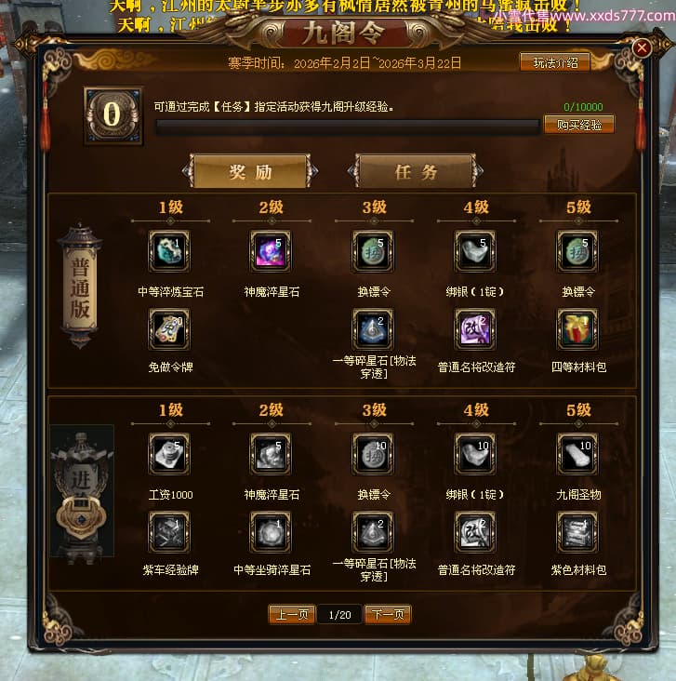The width and height of the screenshot is (676, 681).
Task: Switch to the 奖励 tab
Action: (x=250, y=171)
